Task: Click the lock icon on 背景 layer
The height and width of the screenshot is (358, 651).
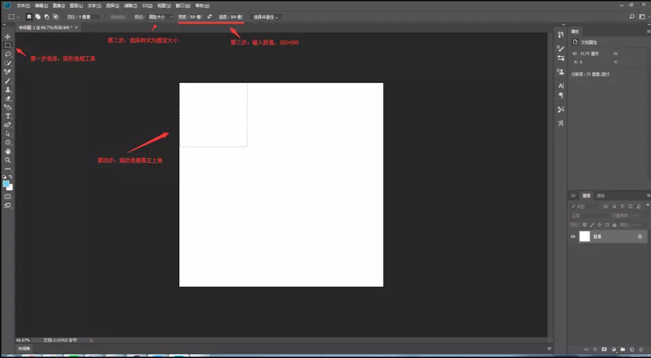Action: (x=640, y=236)
